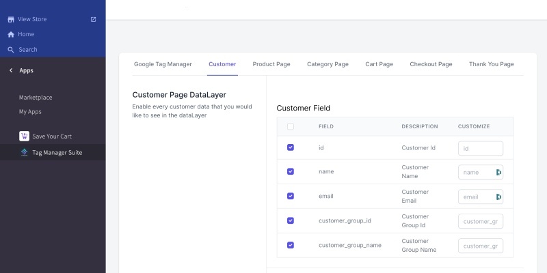Click the 'Customer Id' description cell
The image size is (547, 273).
tap(418, 147)
